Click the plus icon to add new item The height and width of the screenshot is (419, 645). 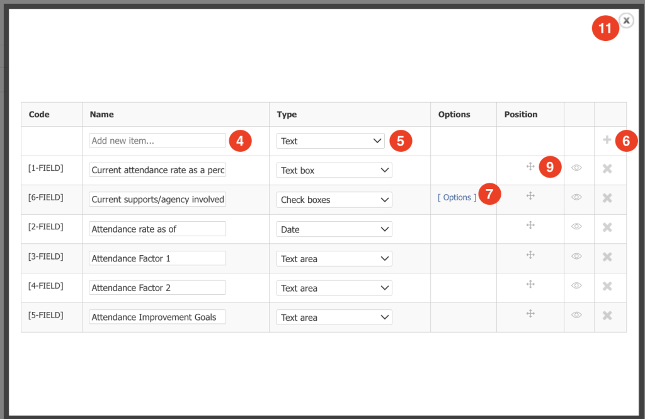click(607, 139)
